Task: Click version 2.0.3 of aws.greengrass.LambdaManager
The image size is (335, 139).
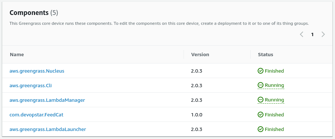Action: [x=197, y=100]
